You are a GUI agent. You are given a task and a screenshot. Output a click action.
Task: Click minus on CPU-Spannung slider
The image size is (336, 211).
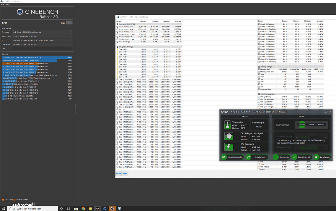(x=297, y=148)
